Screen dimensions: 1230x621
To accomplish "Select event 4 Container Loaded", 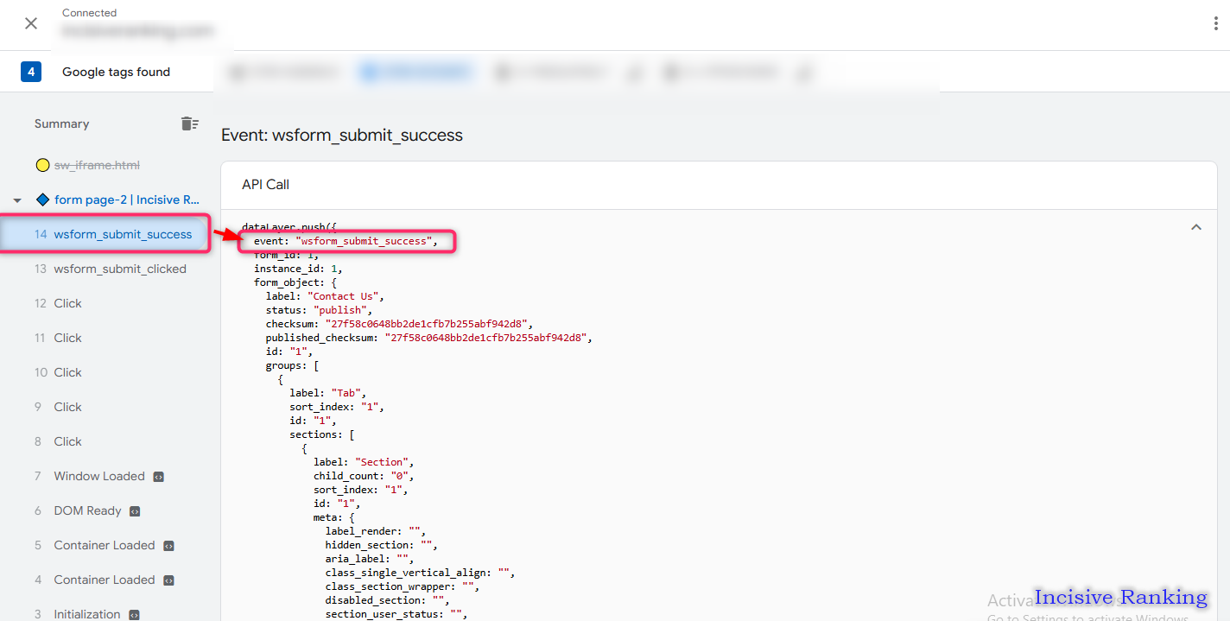I will 105,580.
